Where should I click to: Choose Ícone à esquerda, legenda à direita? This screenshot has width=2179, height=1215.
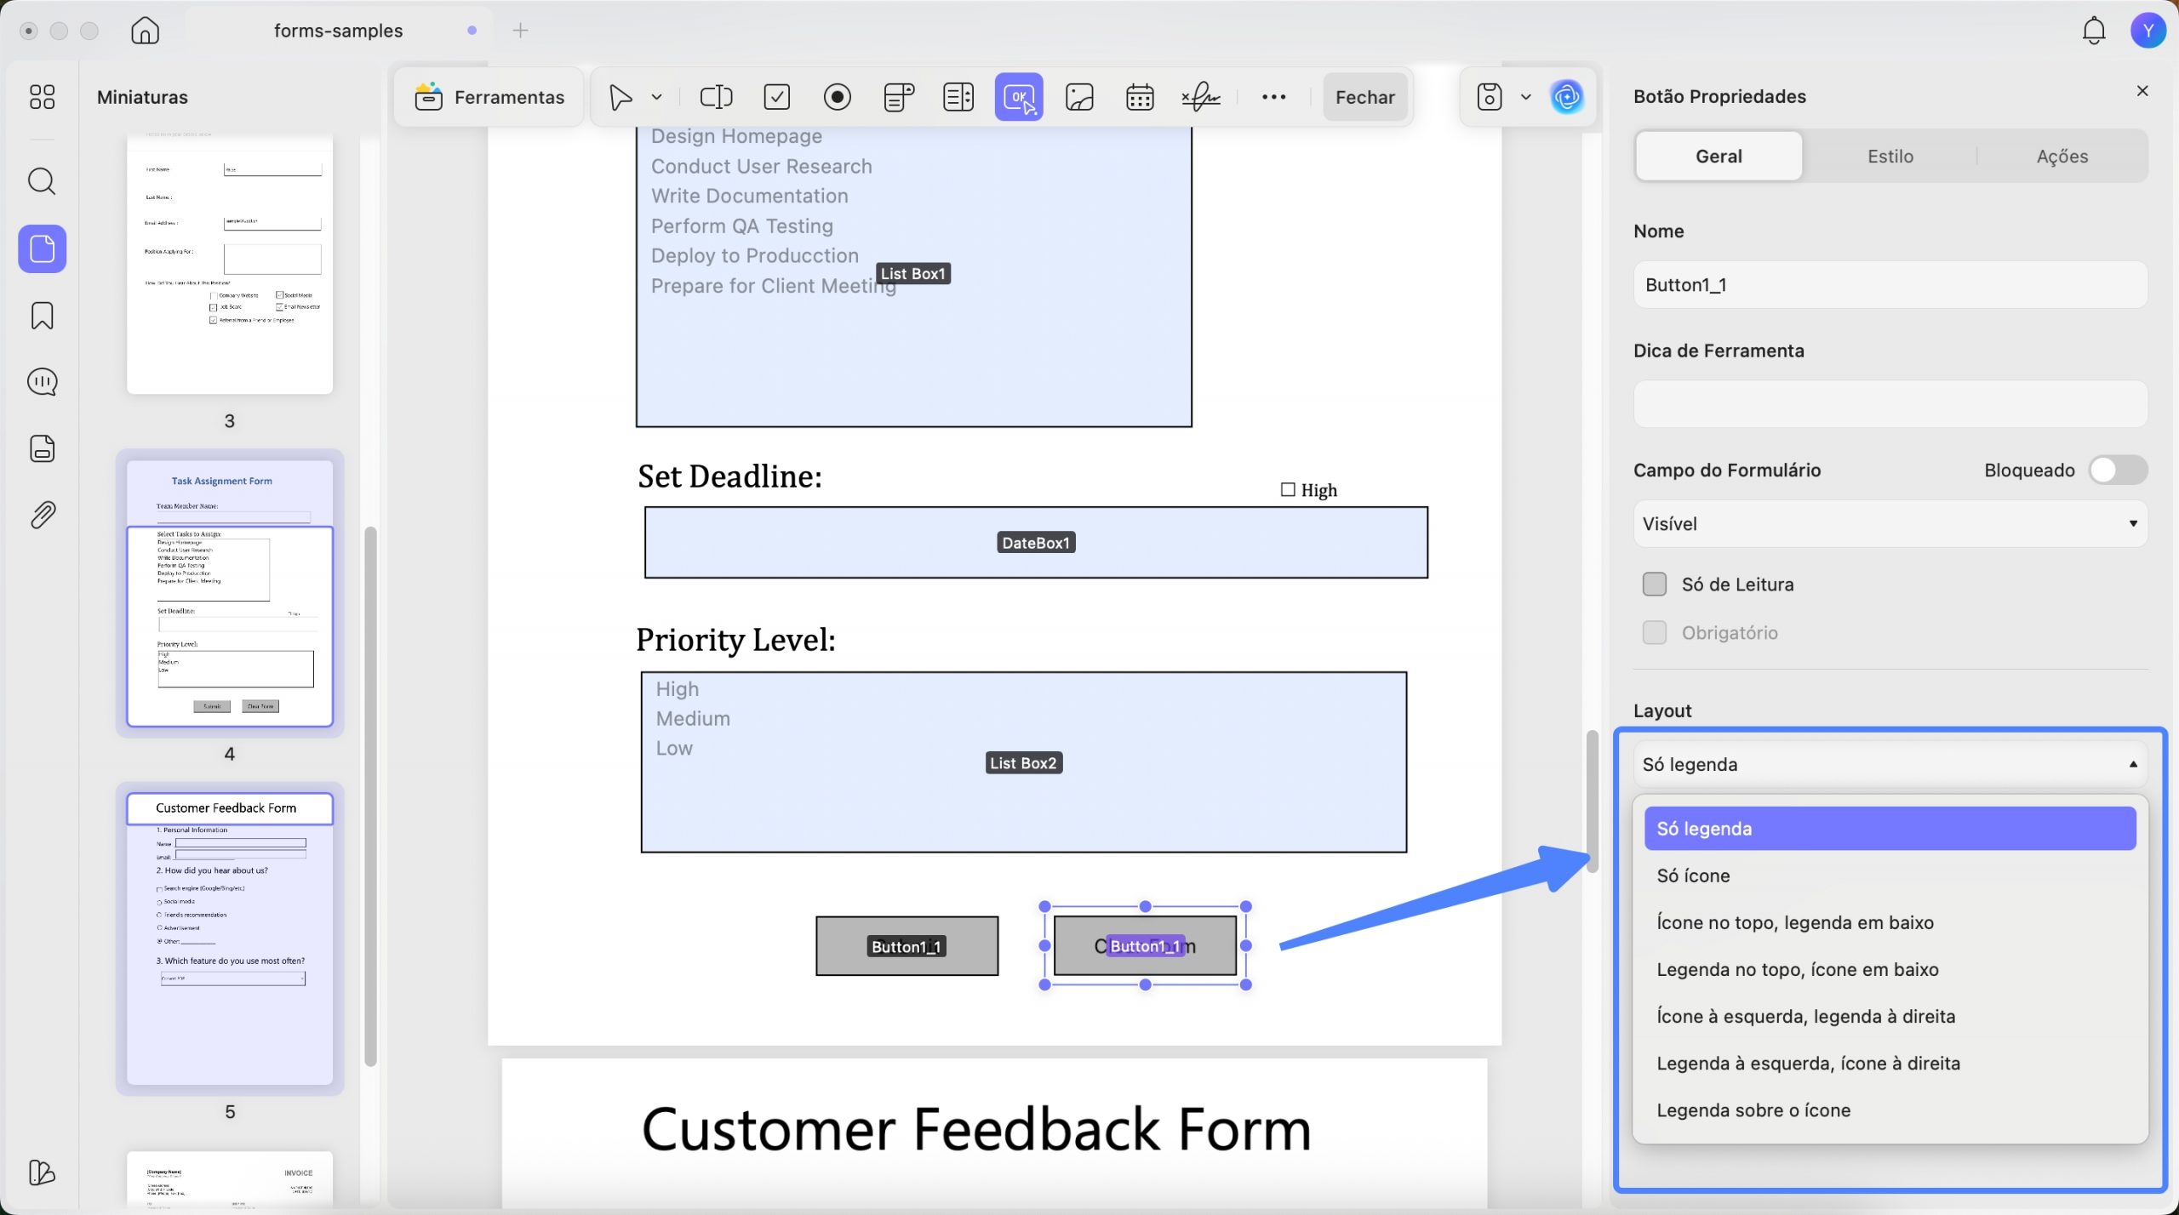1890,1017
